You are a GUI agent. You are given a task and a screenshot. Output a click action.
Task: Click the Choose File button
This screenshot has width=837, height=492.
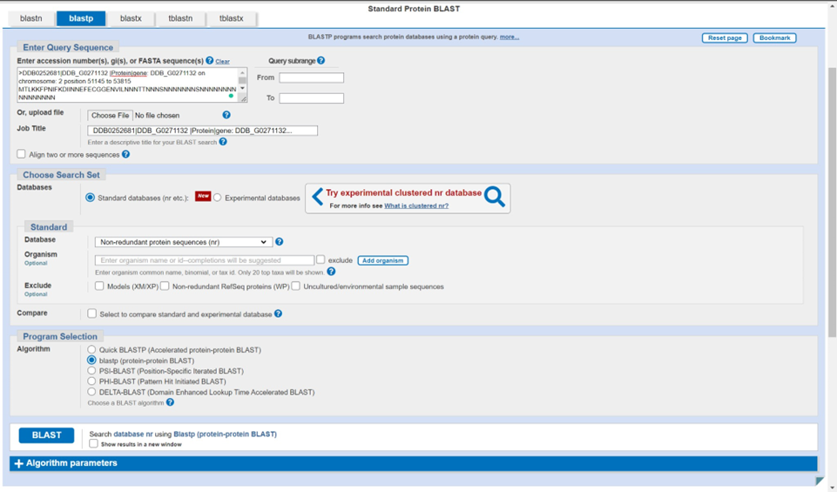click(110, 115)
